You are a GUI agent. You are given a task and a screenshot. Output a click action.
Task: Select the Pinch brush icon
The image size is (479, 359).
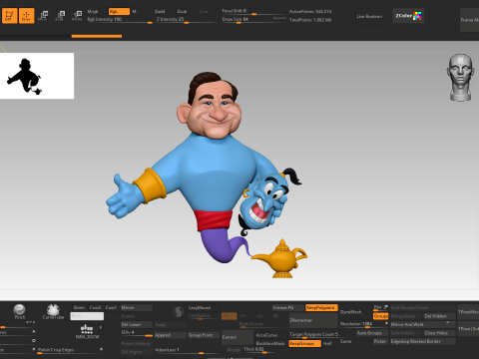click(20, 311)
